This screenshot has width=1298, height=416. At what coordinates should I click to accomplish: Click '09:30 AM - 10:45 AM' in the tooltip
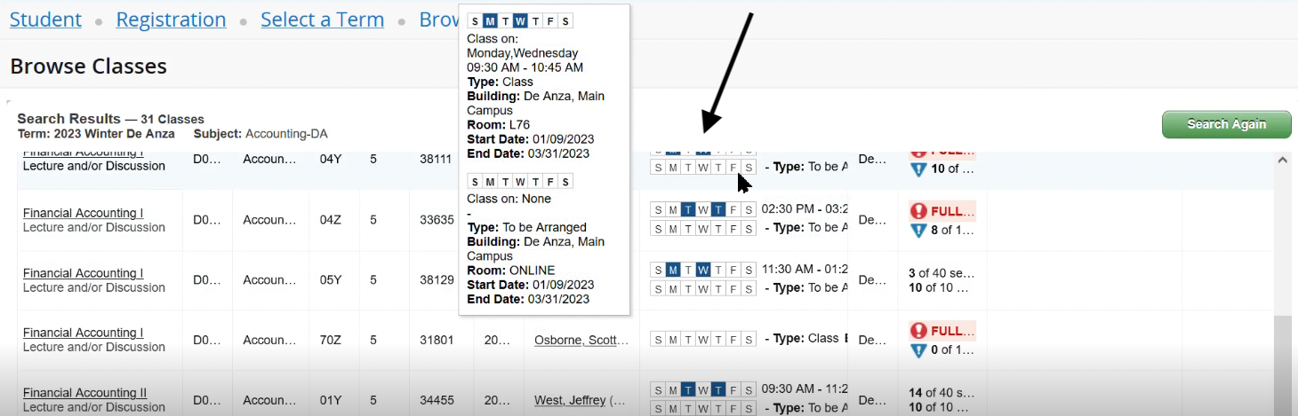[525, 67]
